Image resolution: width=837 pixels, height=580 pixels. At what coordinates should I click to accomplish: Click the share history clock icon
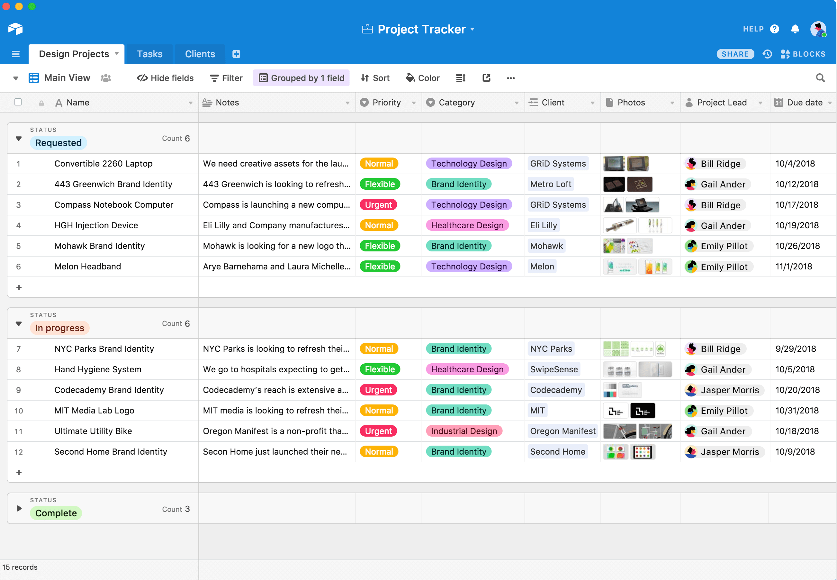click(x=768, y=53)
